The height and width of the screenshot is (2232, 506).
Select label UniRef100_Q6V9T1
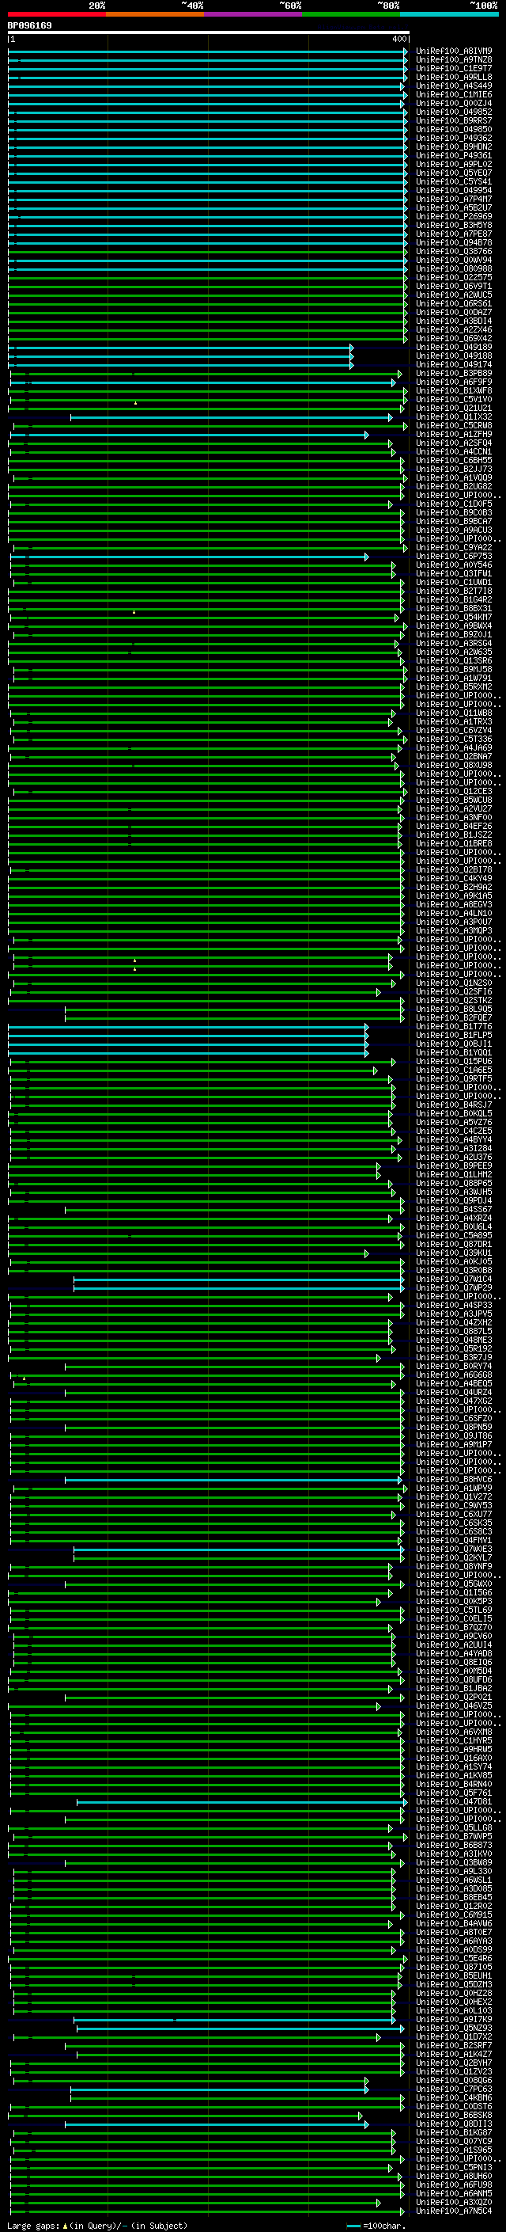coord(454,286)
